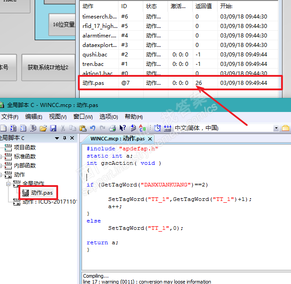Click the line 17 warning message

point(147,282)
